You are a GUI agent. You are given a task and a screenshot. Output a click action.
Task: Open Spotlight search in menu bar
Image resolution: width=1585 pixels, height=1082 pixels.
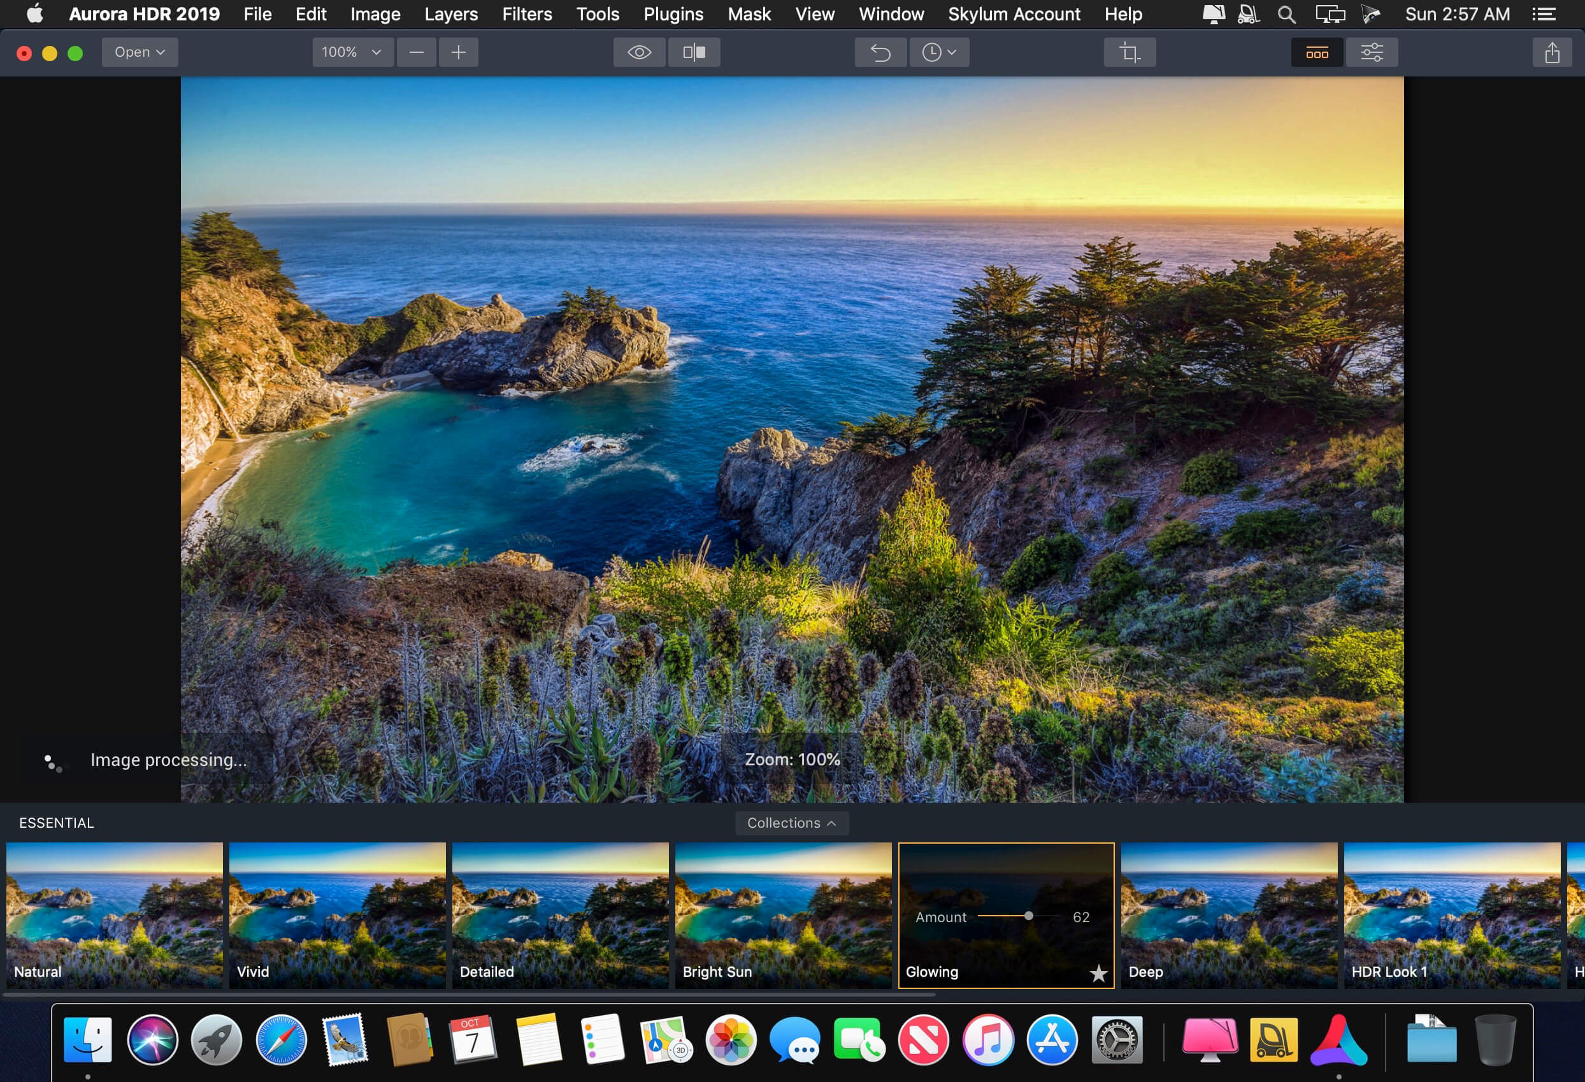click(x=1286, y=14)
